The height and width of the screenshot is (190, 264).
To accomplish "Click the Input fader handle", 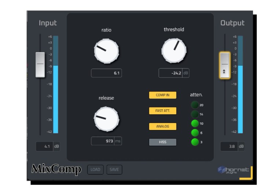I will click(40, 65).
